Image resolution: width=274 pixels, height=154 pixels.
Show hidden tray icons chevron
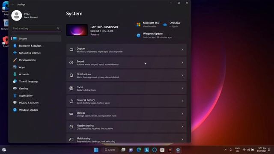coord(226,150)
